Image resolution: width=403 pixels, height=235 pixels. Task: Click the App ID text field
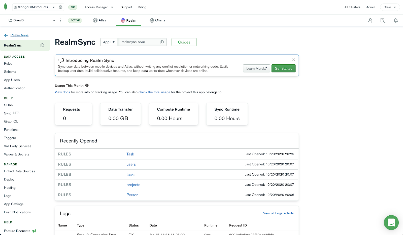[139, 42]
